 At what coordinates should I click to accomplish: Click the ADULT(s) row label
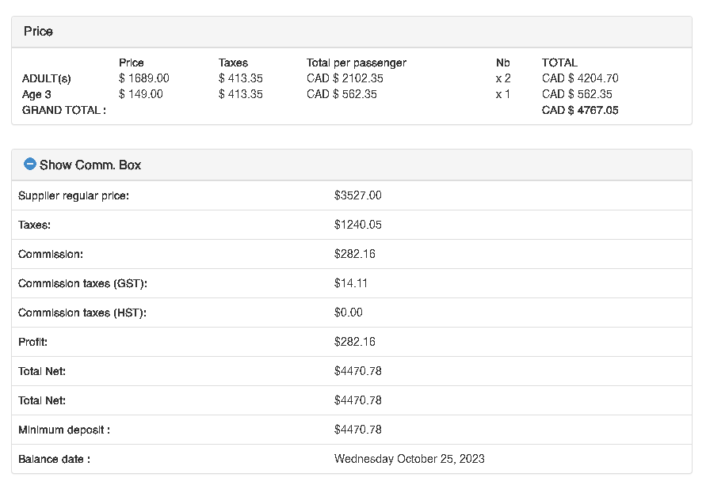(47, 78)
